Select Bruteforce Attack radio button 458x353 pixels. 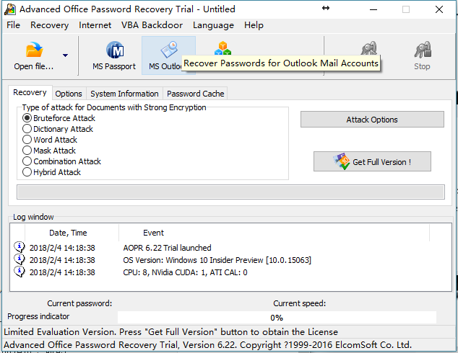(27, 118)
